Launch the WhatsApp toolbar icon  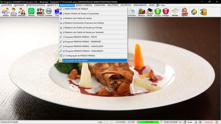(x=31, y=12)
